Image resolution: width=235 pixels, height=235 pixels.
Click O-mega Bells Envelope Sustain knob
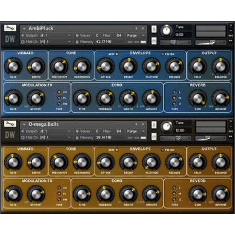151,162
